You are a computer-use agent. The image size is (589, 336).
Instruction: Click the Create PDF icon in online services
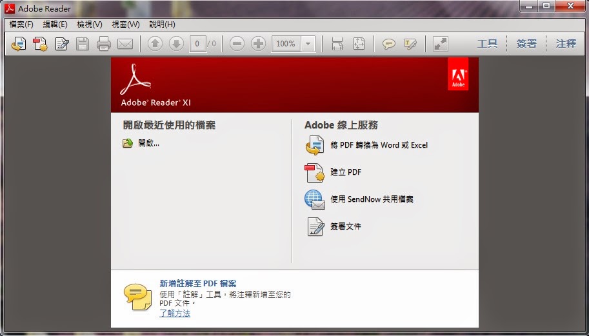315,173
